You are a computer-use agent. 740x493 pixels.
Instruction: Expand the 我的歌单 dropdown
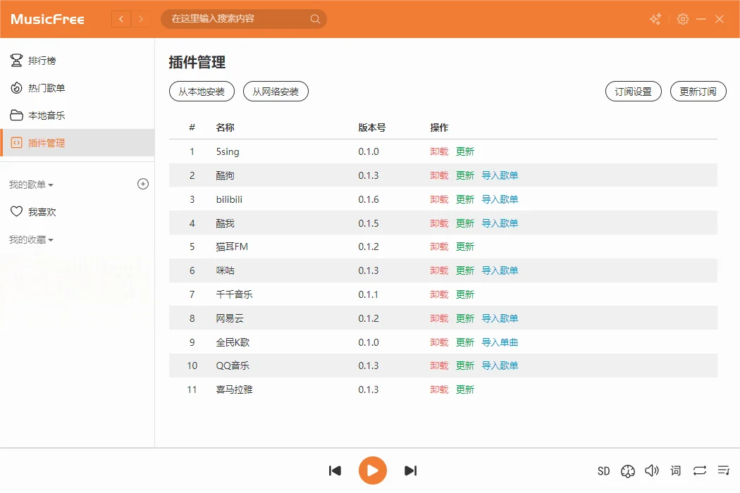click(x=32, y=184)
